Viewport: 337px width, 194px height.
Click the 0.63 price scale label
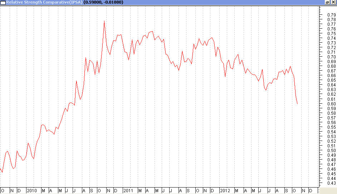(331, 90)
